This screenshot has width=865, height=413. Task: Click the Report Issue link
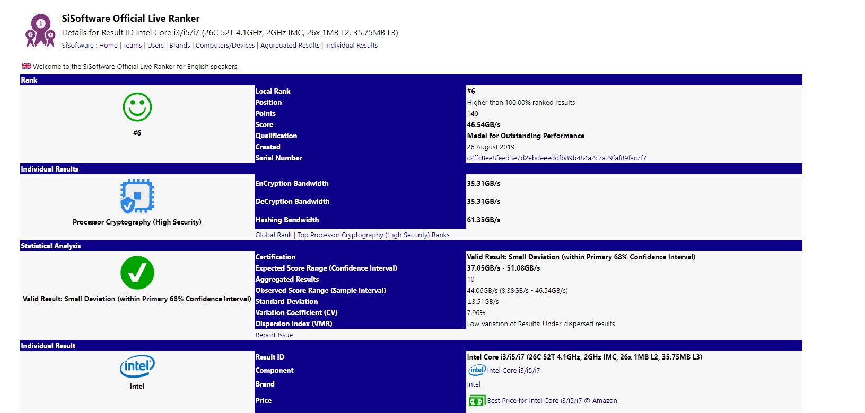(x=274, y=335)
